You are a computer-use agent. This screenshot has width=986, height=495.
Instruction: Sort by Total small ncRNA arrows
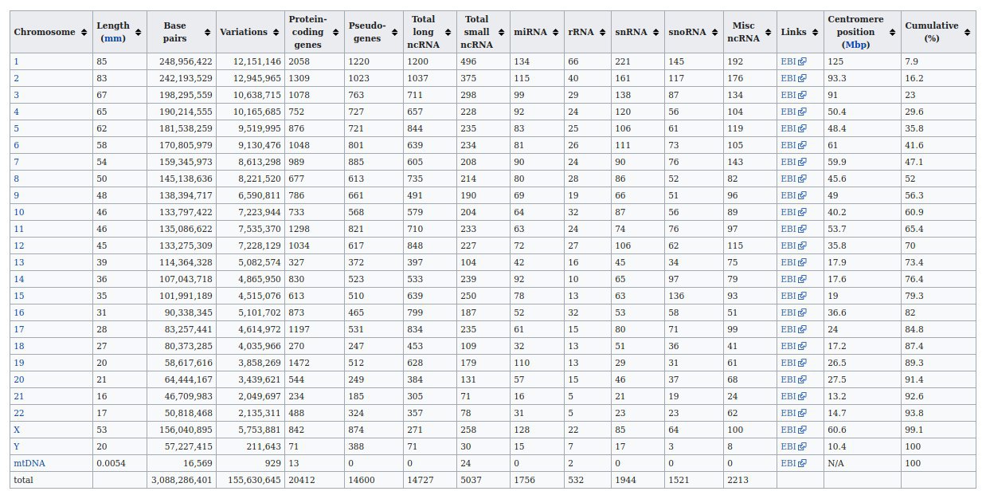[x=503, y=33]
